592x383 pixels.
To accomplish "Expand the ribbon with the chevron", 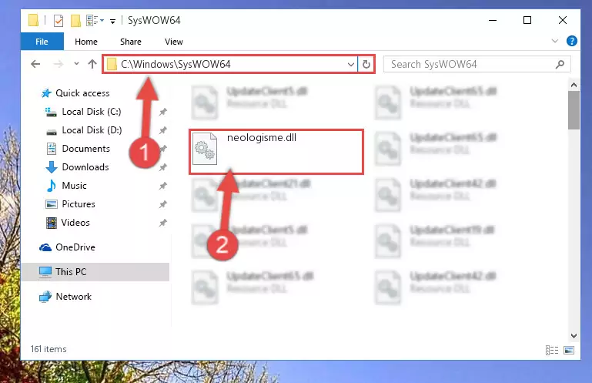I will [554, 41].
